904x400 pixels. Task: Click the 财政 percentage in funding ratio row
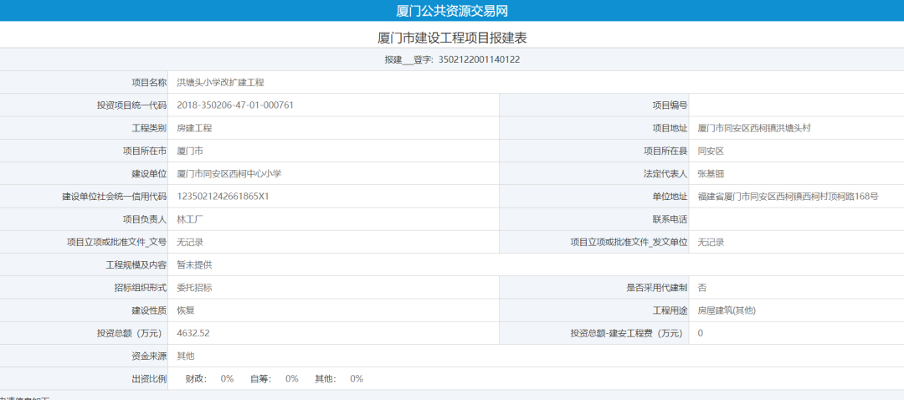coord(227,379)
